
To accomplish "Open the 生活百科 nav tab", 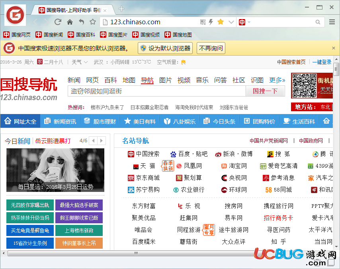I will pos(299,121).
